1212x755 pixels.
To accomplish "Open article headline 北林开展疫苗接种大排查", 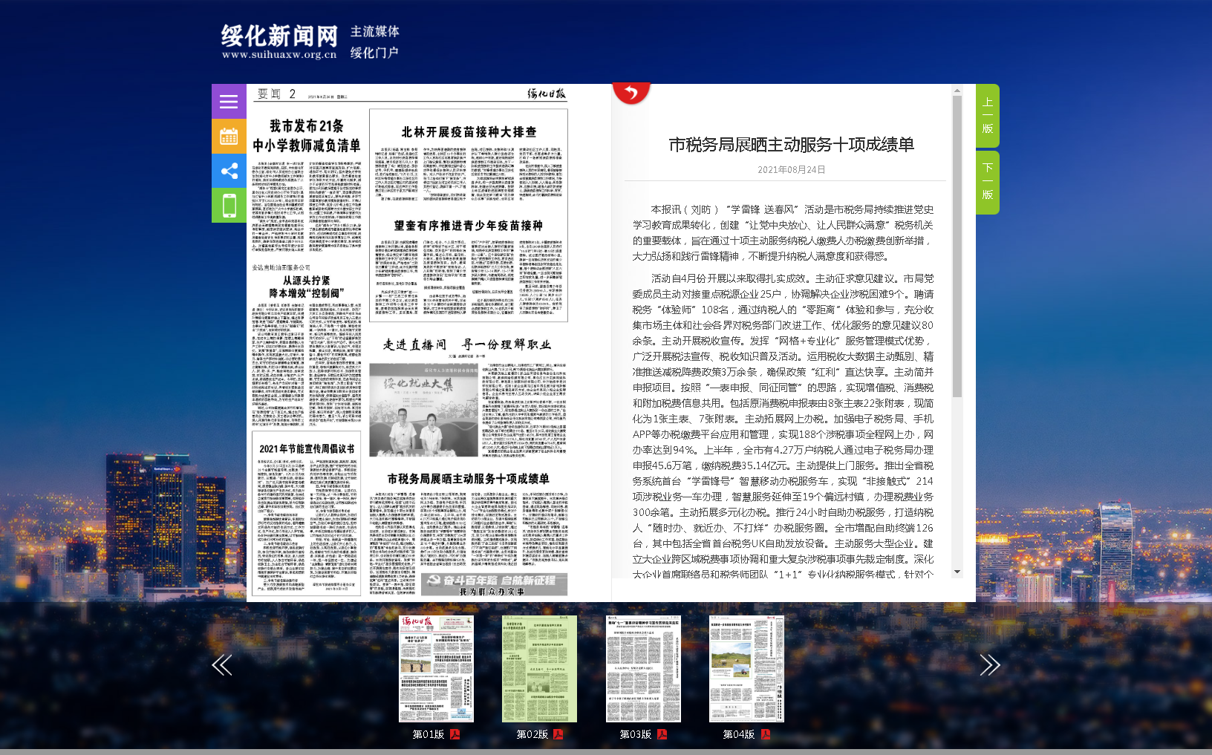I will pyautogui.click(x=469, y=132).
